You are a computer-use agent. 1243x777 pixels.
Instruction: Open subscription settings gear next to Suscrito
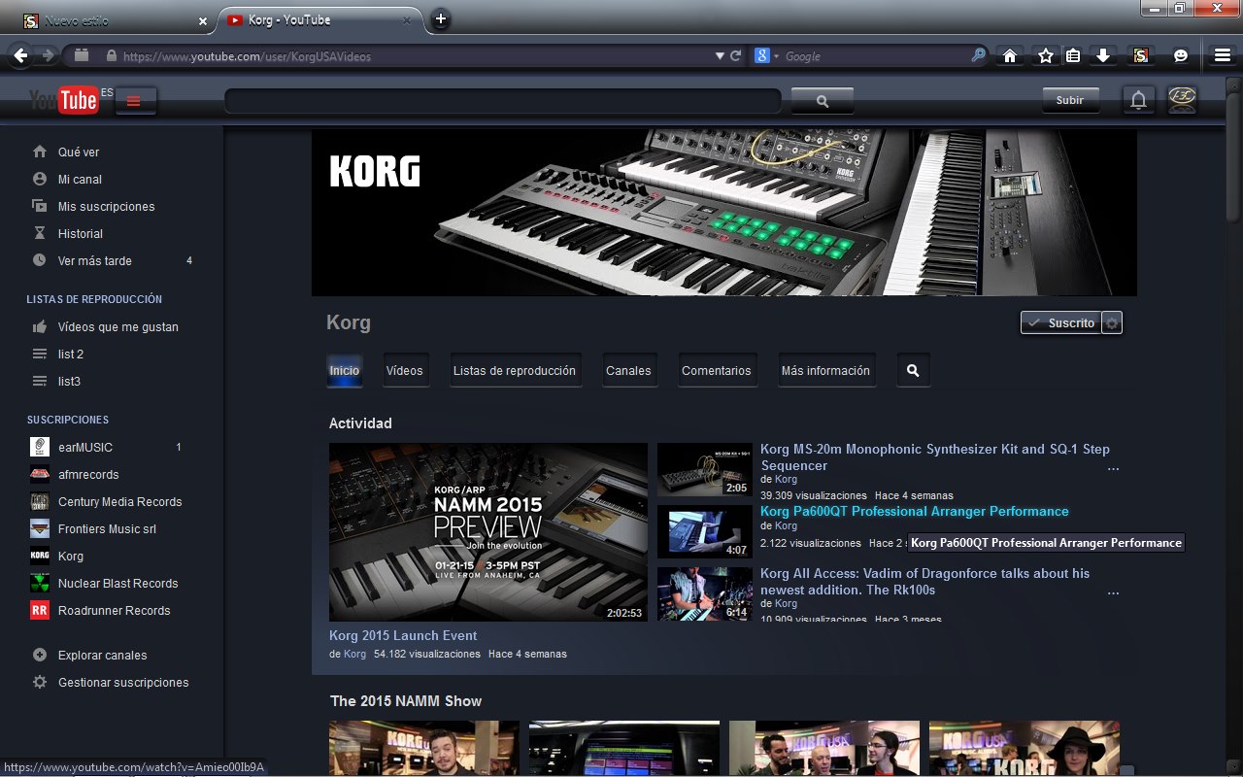coord(1113,323)
